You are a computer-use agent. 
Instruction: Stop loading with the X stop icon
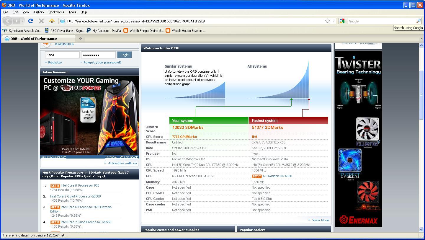tap(41, 21)
